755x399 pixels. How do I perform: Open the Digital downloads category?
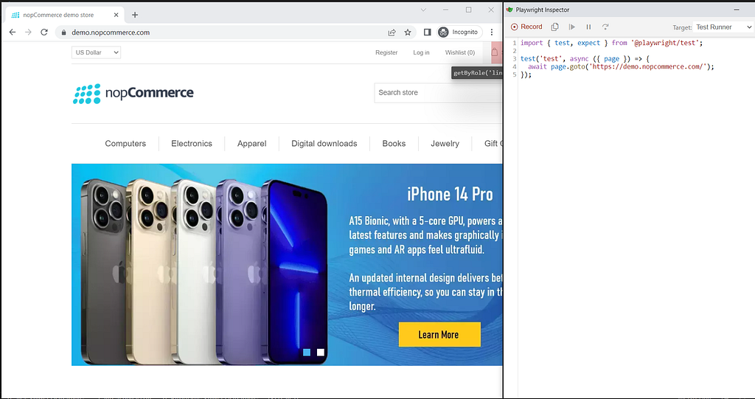click(324, 144)
